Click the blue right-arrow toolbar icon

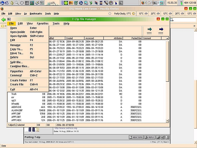161,30
